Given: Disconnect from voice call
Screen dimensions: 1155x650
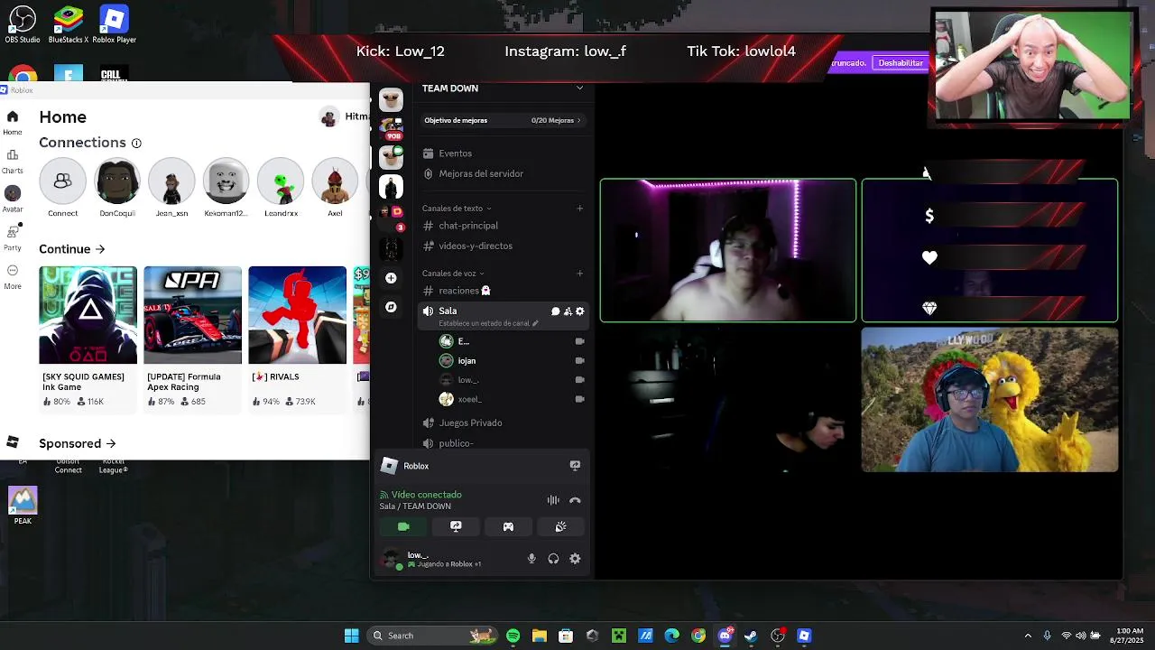Looking at the screenshot, I should pos(575,500).
